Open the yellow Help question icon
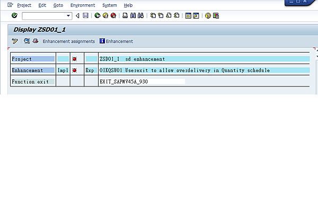 [x=208, y=15]
